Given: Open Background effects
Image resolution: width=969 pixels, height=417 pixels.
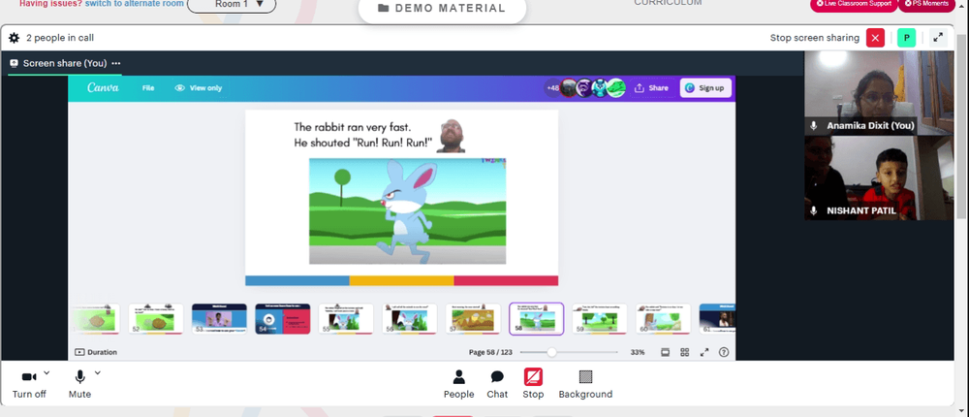Looking at the screenshot, I should pos(585,384).
